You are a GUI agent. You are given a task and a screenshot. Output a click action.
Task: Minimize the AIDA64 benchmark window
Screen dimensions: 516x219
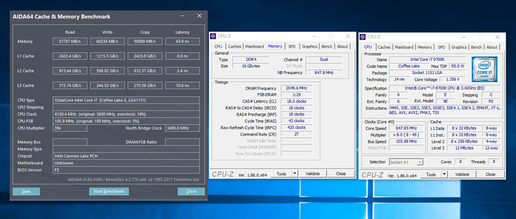pos(183,16)
